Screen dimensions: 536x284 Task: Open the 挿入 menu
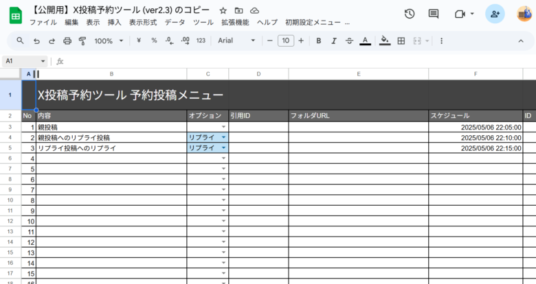[115, 23]
